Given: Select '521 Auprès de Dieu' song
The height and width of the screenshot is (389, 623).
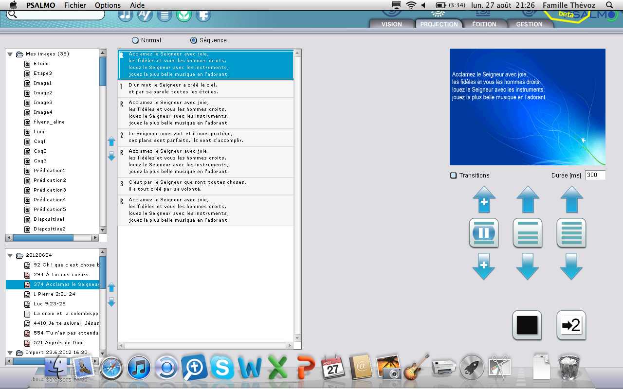Looking at the screenshot, I should [59, 343].
